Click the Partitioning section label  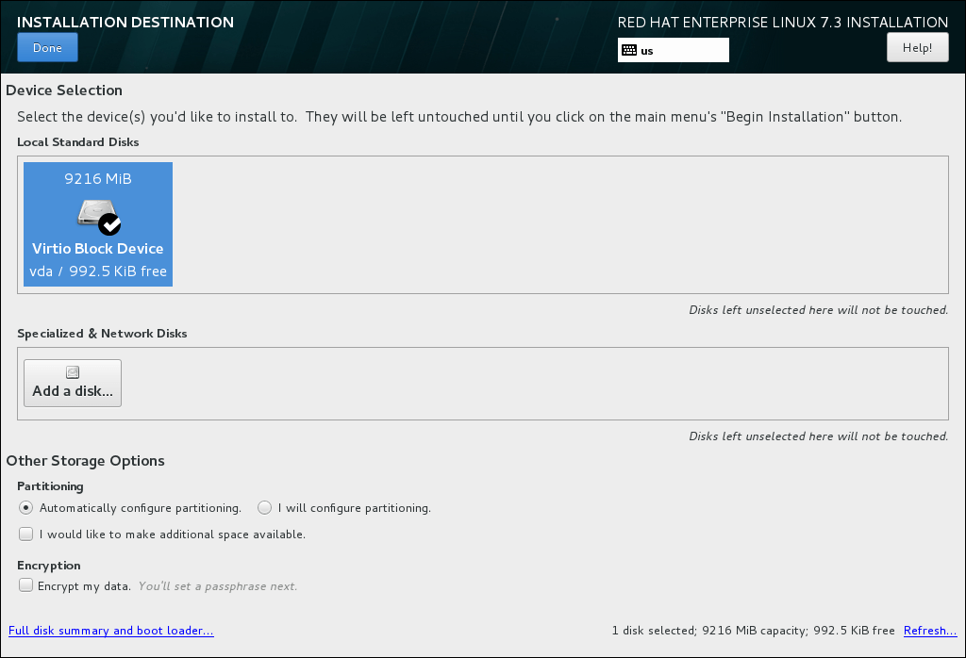(x=51, y=486)
